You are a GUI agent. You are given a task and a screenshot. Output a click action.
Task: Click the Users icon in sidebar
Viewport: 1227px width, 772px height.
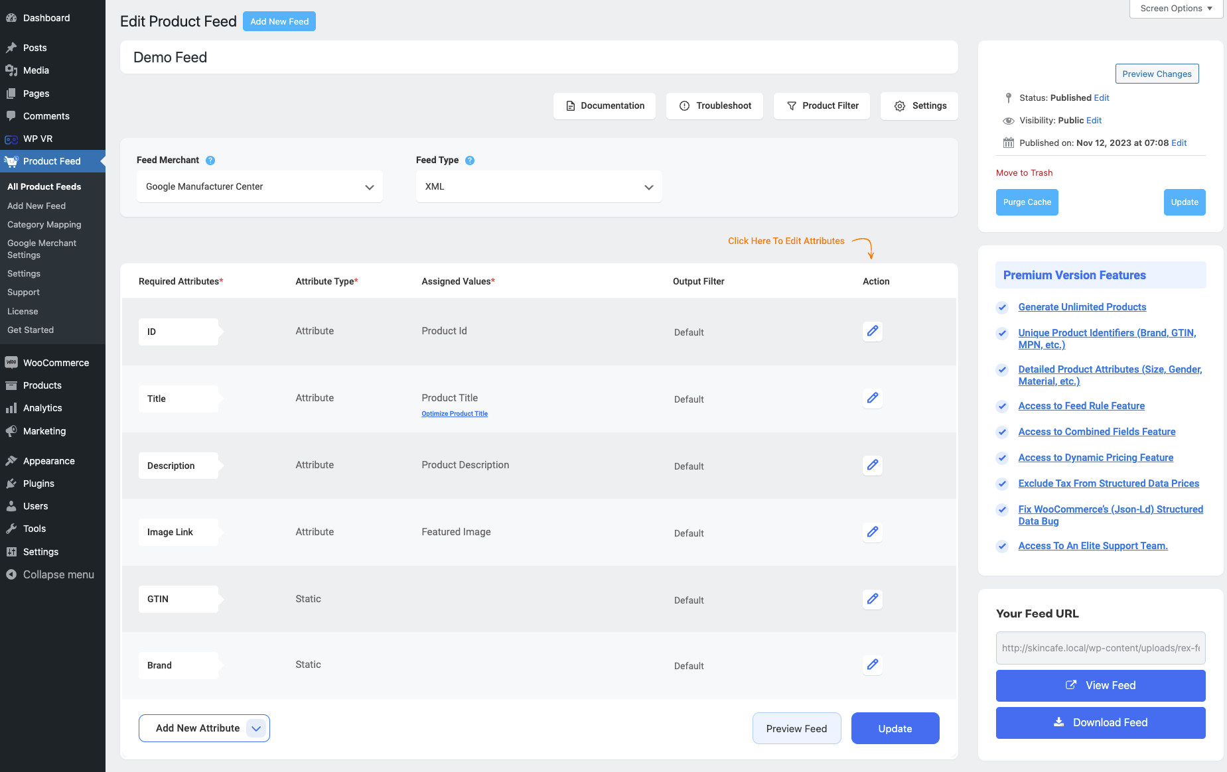[11, 506]
